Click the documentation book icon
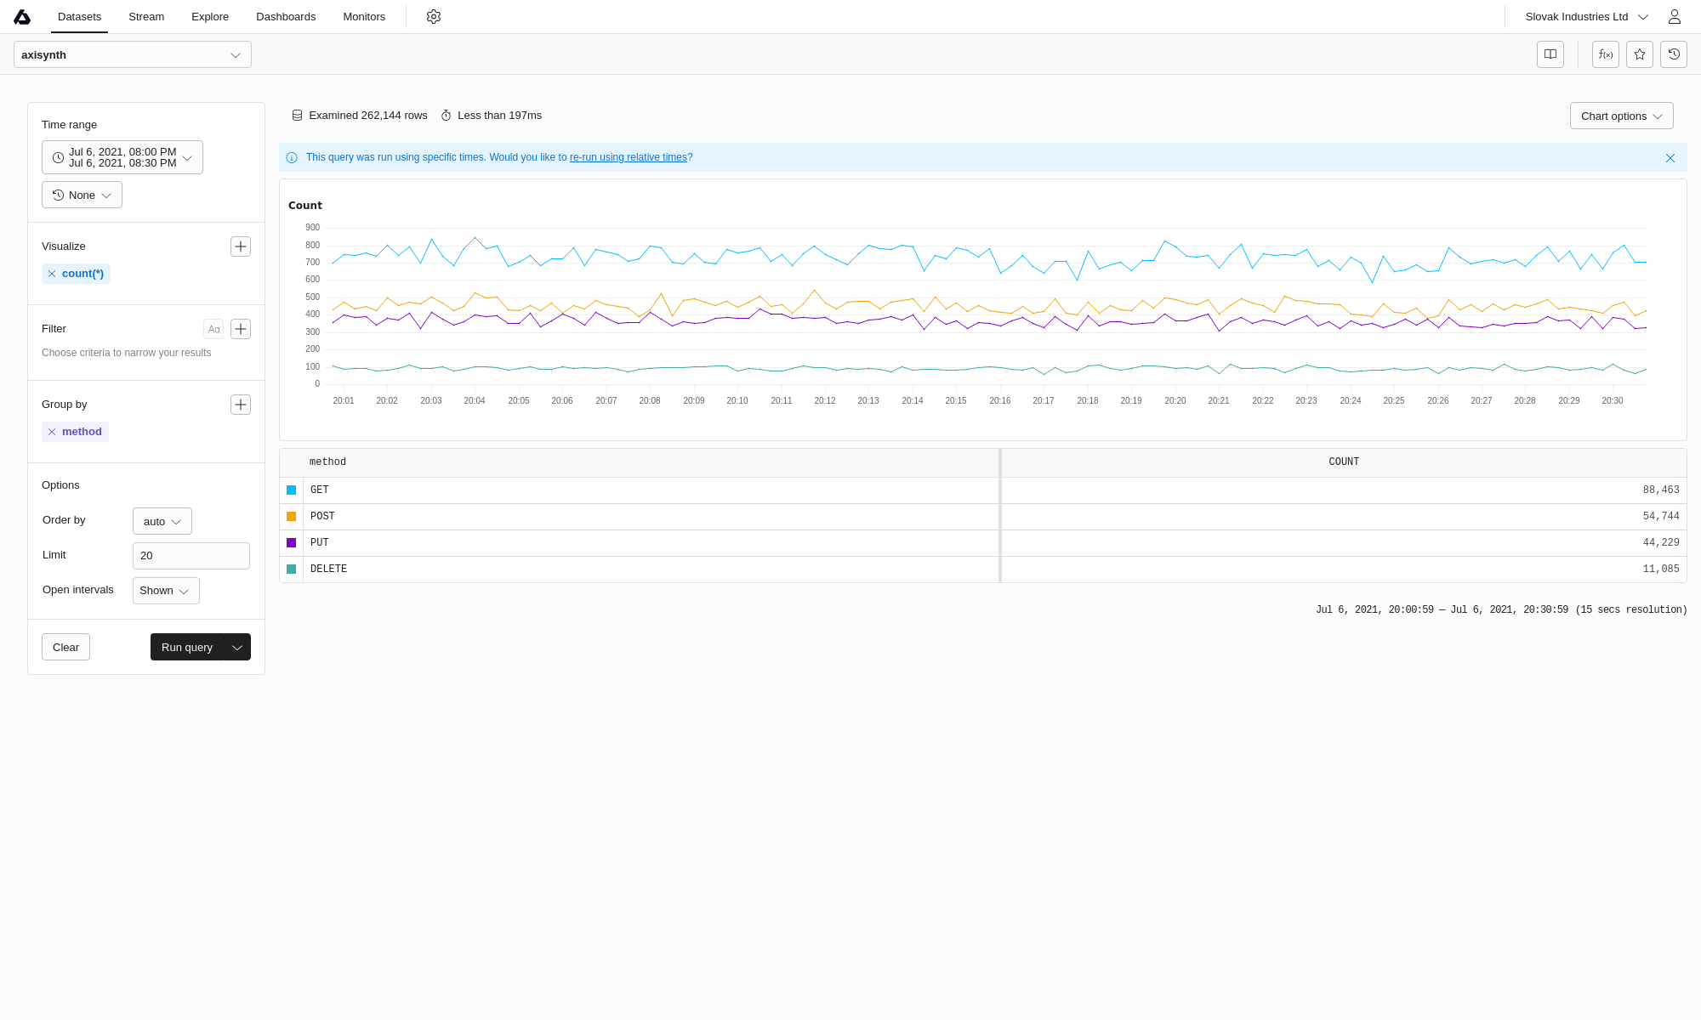 coord(1550,54)
